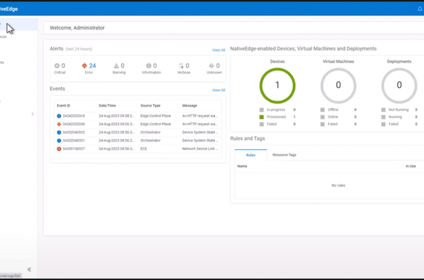Switch to the Rules tab

click(251, 155)
